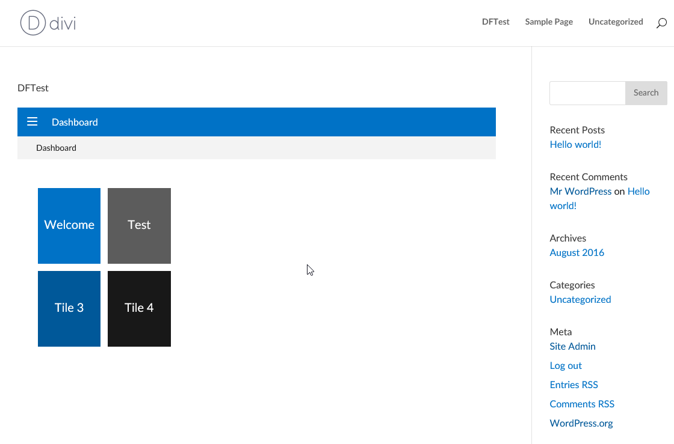The width and height of the screenshot is (674, 444).
Task: Open Tile 4 on the dashboard
Action: coord(139,308)
